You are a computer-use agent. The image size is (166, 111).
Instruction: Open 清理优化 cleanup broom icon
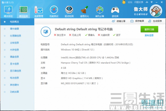click(84, 12)
